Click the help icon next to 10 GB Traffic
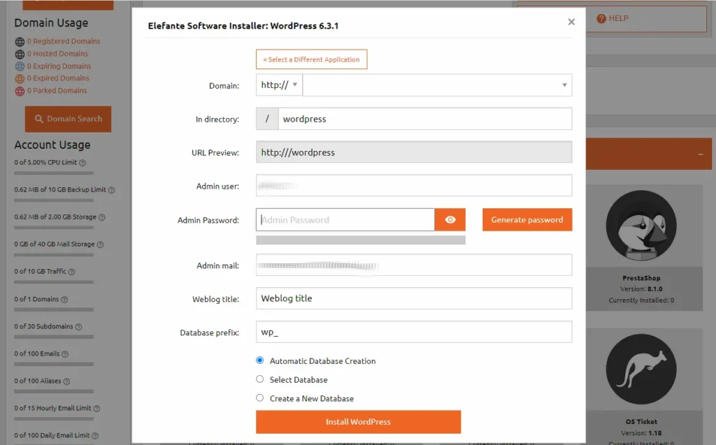716x445 pixels. pyautogui.click(x=72, y=272)
